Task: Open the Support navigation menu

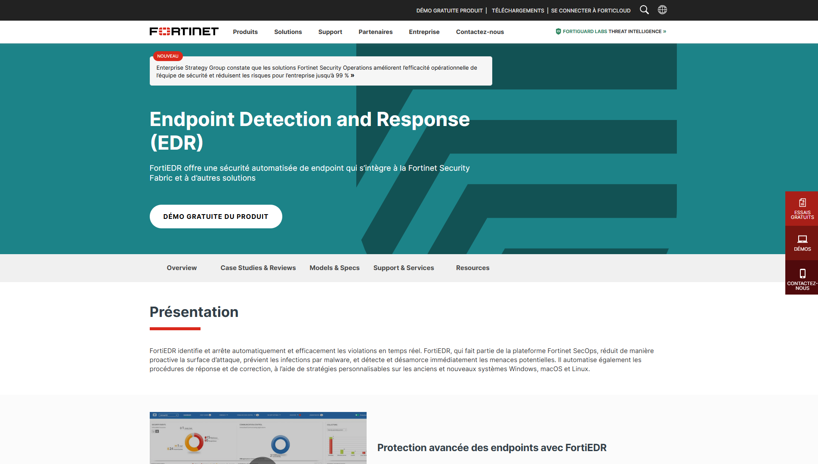Action: click(330, 32)
